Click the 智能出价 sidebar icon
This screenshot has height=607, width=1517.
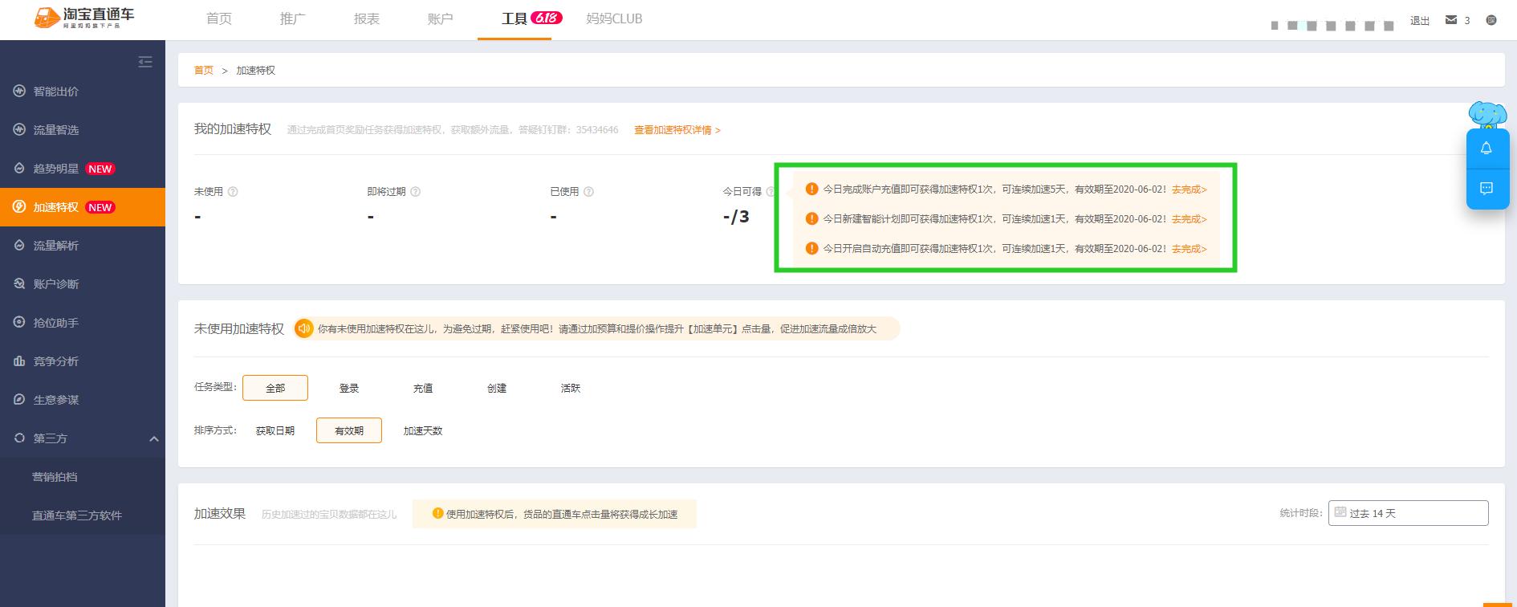[x=19, y=92]
